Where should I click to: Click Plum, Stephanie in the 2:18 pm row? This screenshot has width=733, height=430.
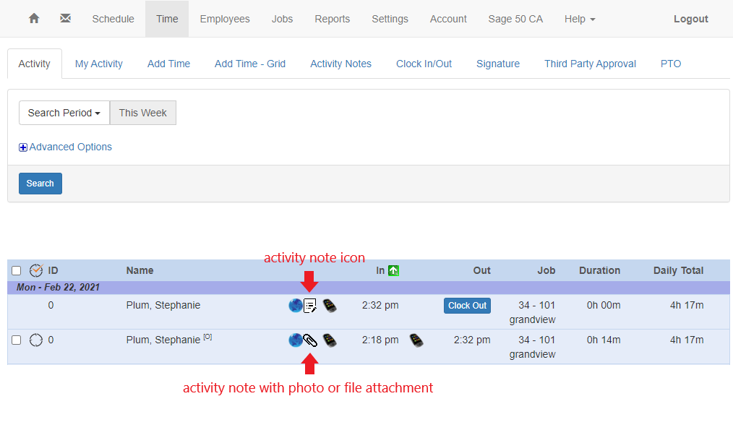(x=163, y=340)
